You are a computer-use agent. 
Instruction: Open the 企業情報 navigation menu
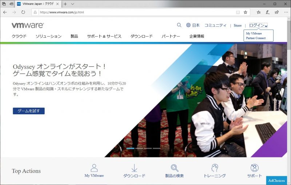[197, 36]
